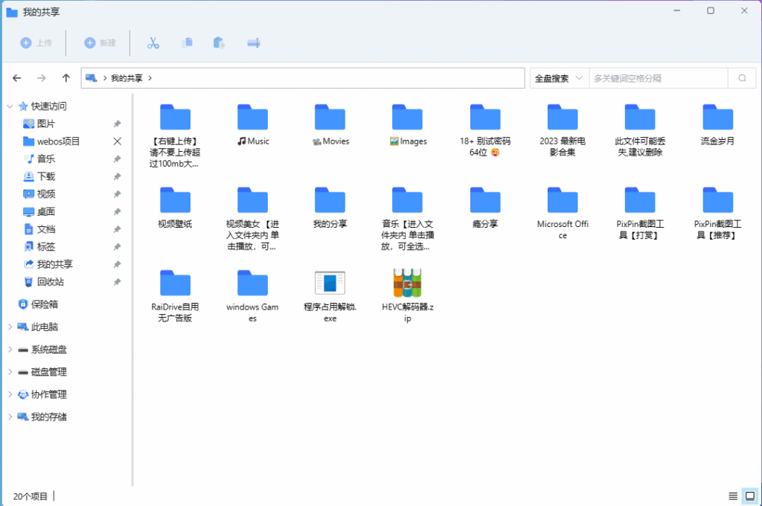Screen dimensions: 762x506
Task: Click the rename icon in toolbar
Action: (x=254, y=43)
